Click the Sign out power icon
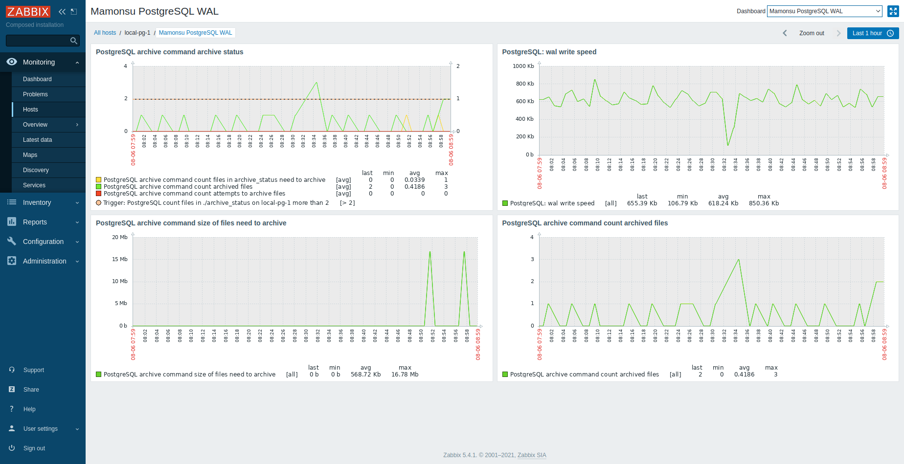Viewport: 904px width, 464px height. tap(12, 448)
